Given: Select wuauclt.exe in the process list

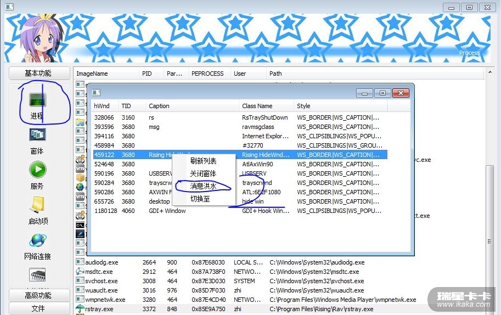Looking at the screenshot, I should pos(279,290).
